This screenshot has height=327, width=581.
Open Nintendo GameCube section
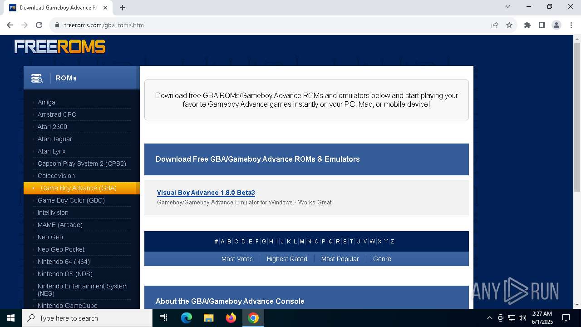(68, 306)
